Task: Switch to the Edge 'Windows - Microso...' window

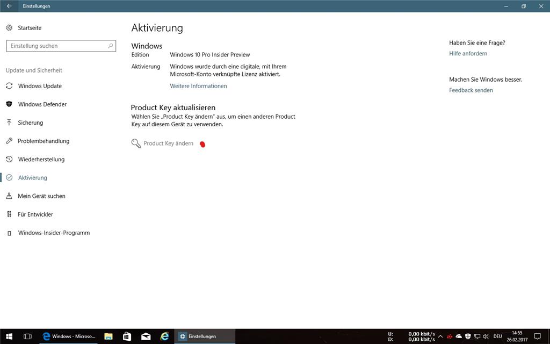Action: click(x=69, y=336)
